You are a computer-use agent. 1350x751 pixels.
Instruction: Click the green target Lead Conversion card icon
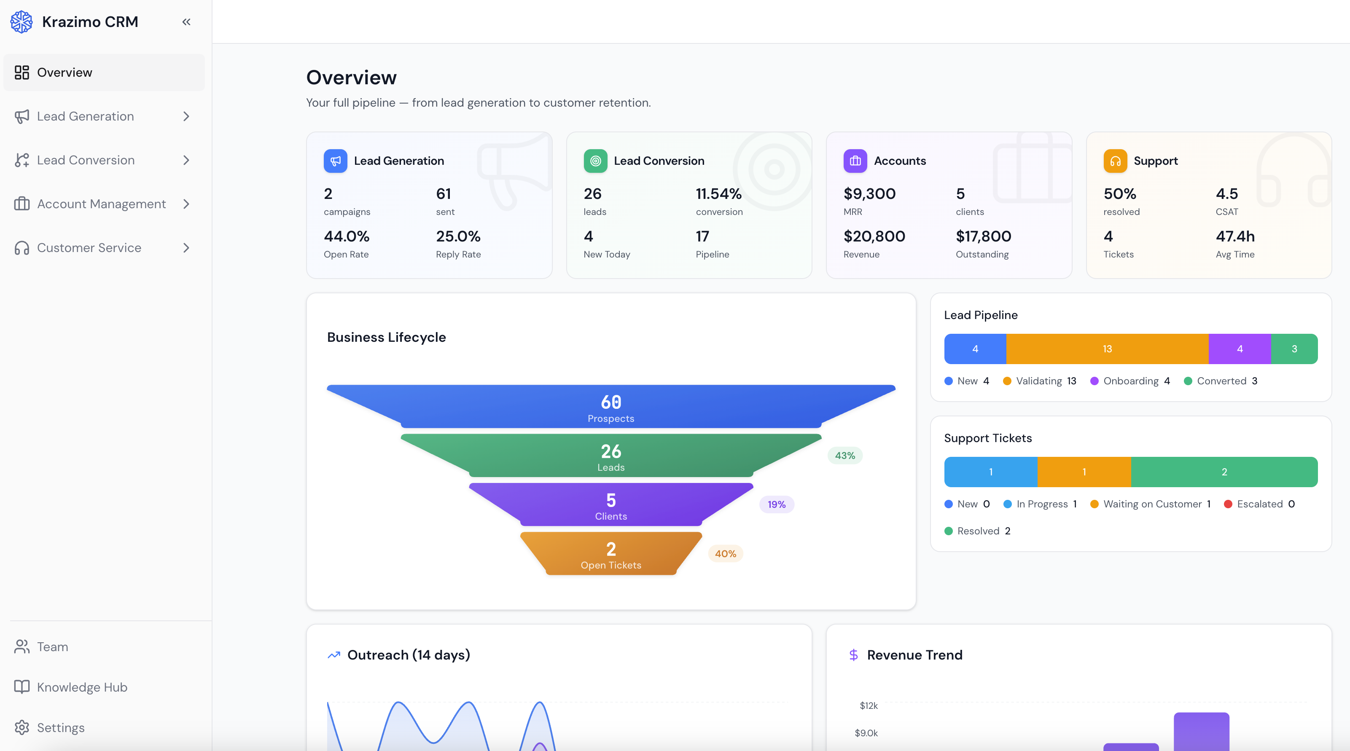click(x=595, y=161)
